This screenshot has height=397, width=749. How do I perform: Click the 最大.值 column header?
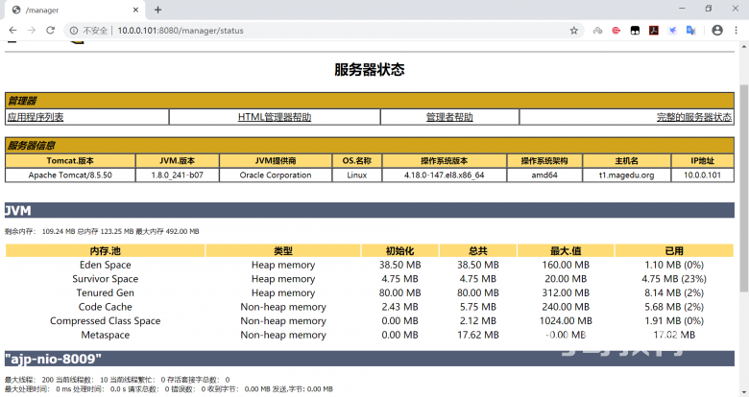566,250
